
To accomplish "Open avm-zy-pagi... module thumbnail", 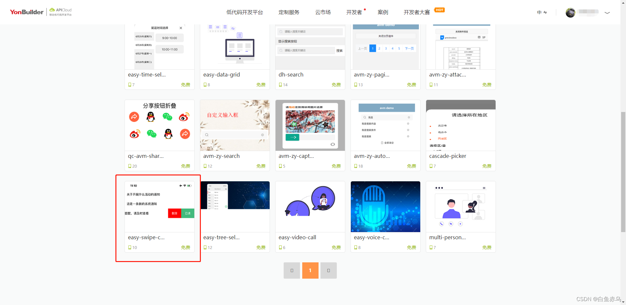I will tap(385, 47).
